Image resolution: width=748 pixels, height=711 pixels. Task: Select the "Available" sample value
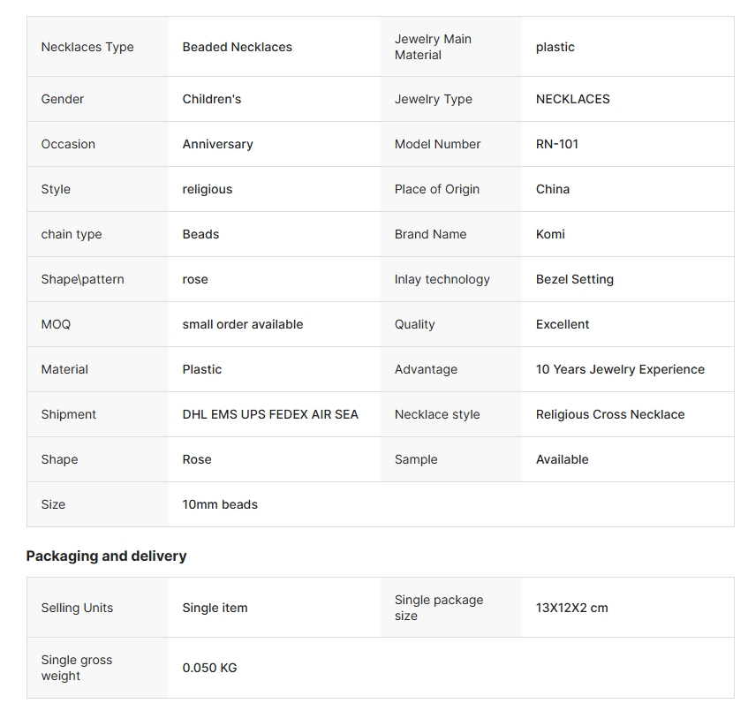click(562, 459)
